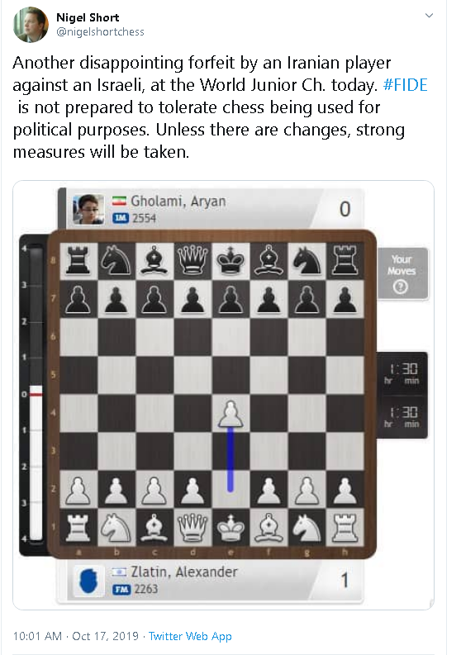Select the white queen on d1

[192, 528]
